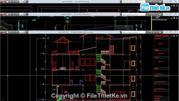179x101 pixels.
Task: Open Undo history dropdown arrow in 5 tang window
Action: click(x=18, y=32)
